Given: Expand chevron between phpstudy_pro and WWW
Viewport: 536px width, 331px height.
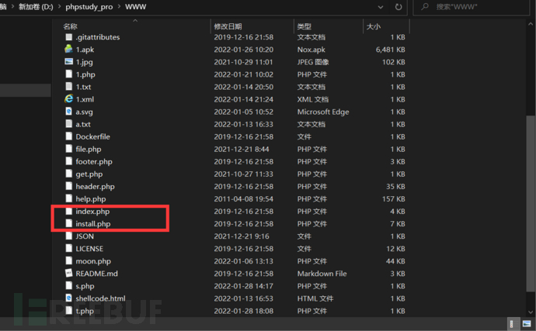Looking at the screenshot, I should click(127, 9).
